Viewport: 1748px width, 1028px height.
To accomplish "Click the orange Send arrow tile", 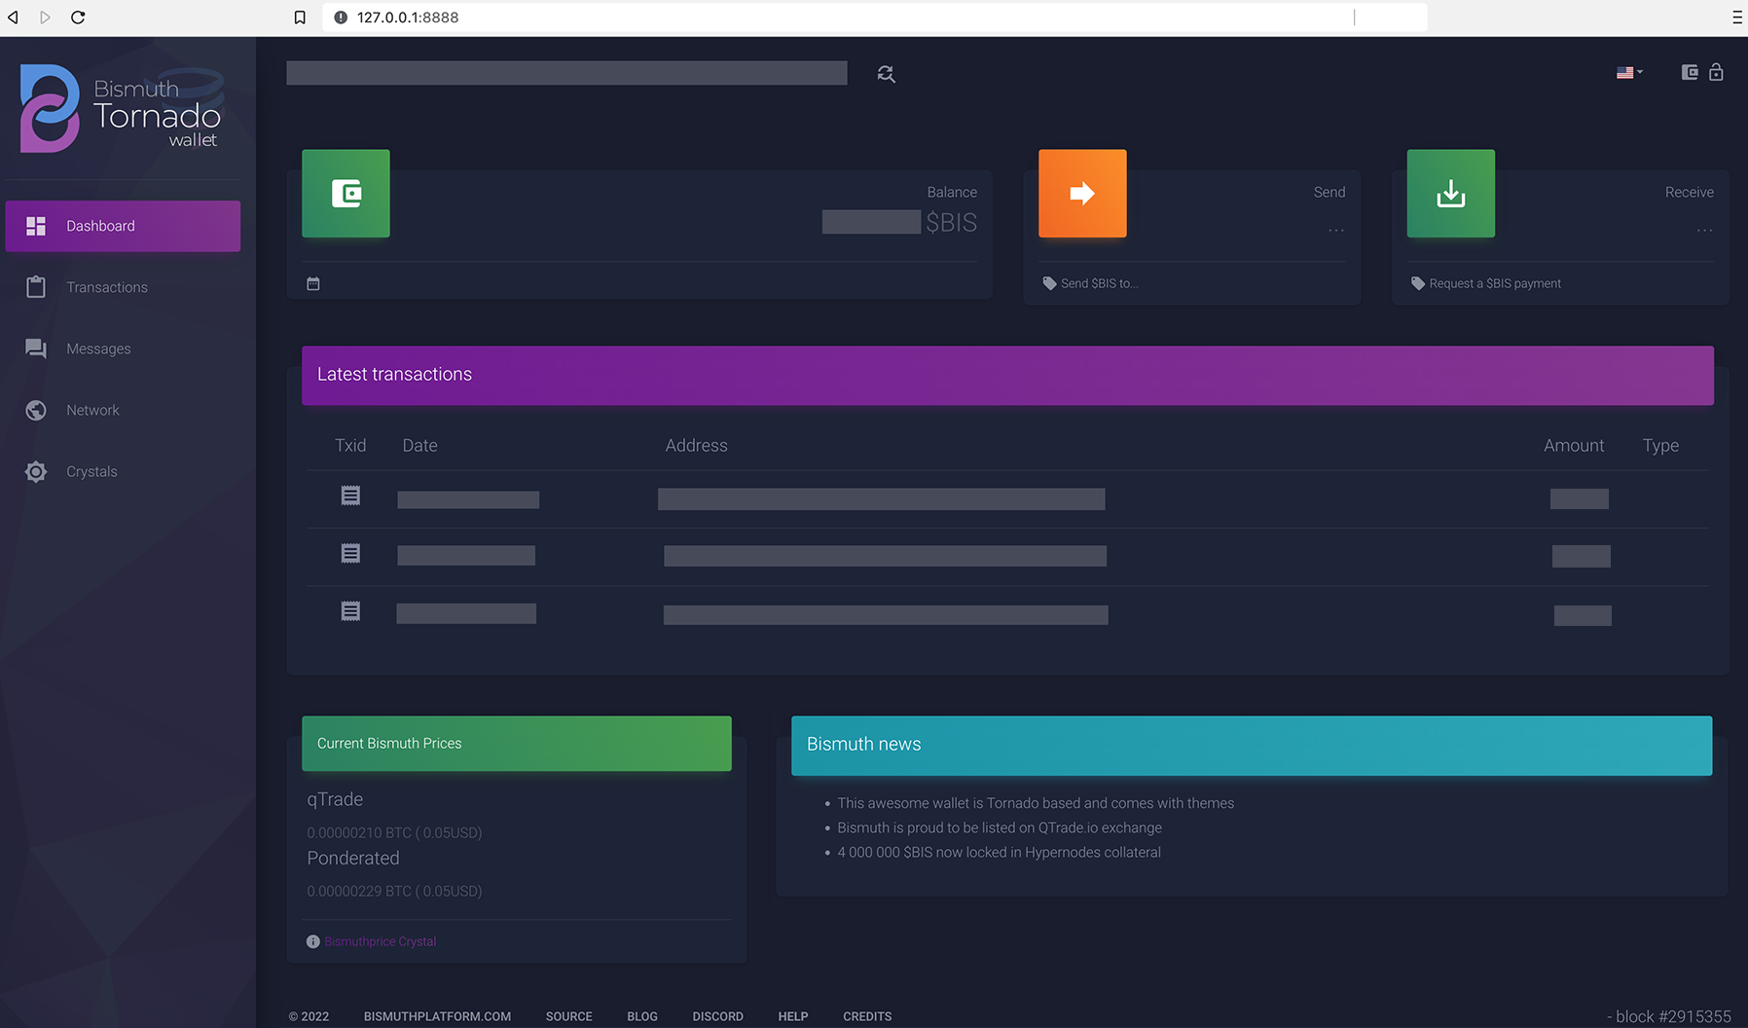I will point(1082,193).
